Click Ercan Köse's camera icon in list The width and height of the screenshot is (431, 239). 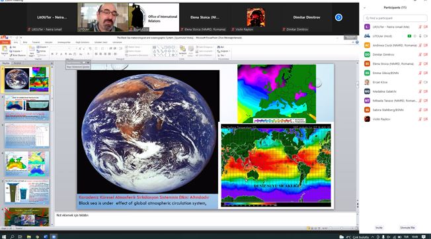point(426,82)
